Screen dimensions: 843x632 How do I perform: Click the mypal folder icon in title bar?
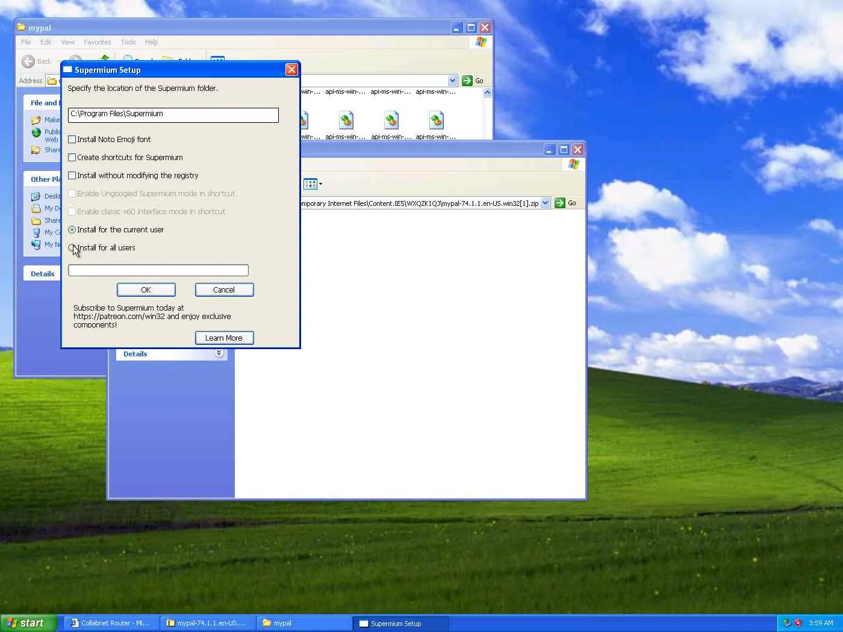pyautogui.click(x=22, y=27)
